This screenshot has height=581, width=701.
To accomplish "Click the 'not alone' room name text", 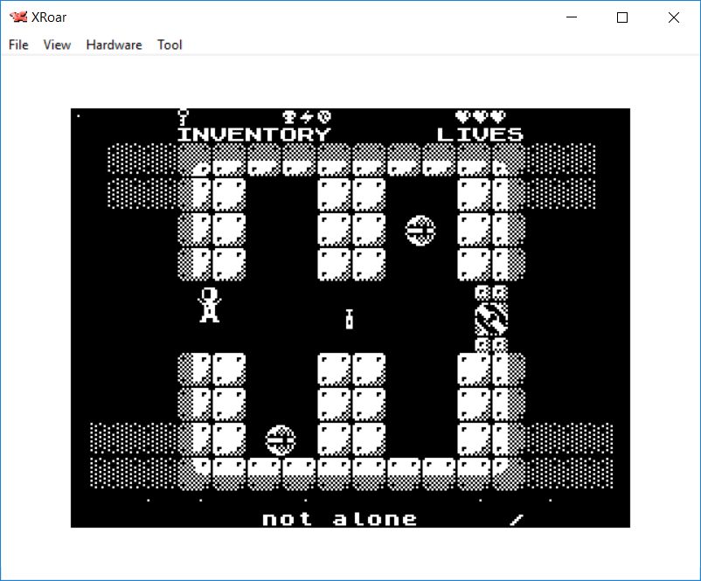I will coord(339,519).
